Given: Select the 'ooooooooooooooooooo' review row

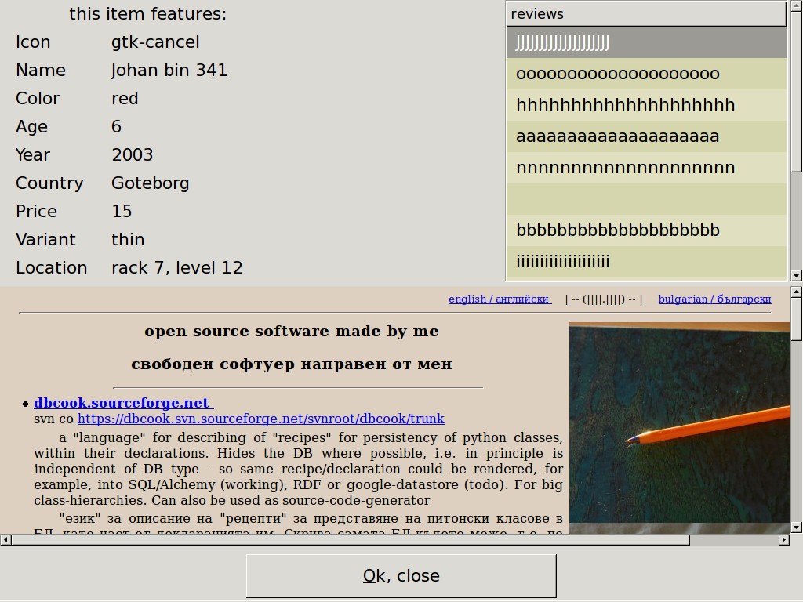Looking at the screenshot, I should (x=646, y=74).
